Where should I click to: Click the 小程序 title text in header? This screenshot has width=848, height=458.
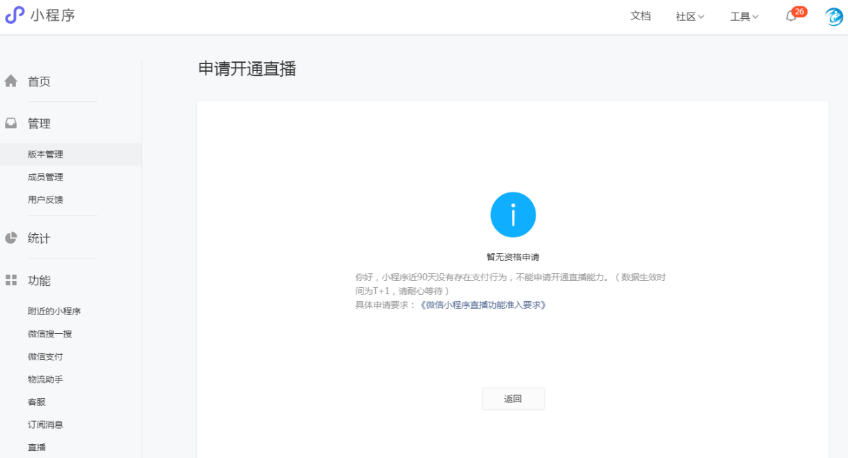52,15
